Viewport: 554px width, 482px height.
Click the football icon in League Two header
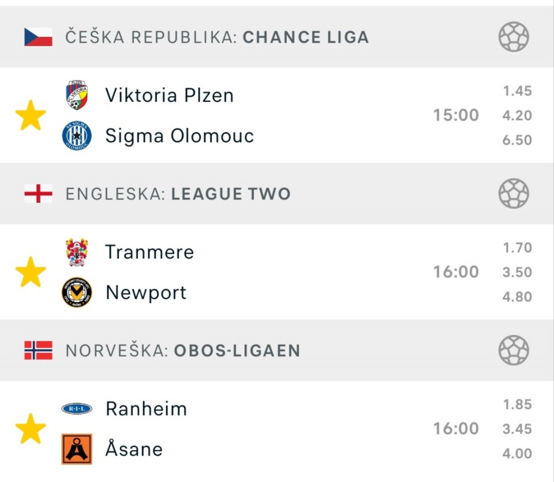pos(514,194)
